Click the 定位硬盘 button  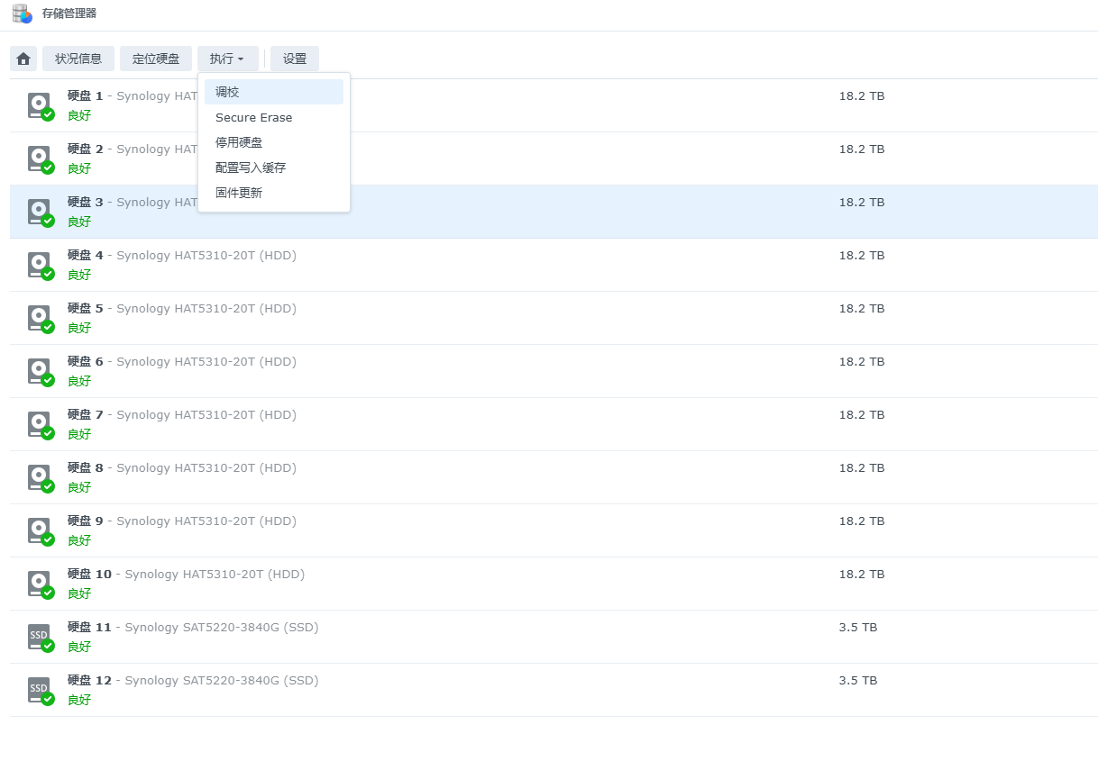(156, 59)
